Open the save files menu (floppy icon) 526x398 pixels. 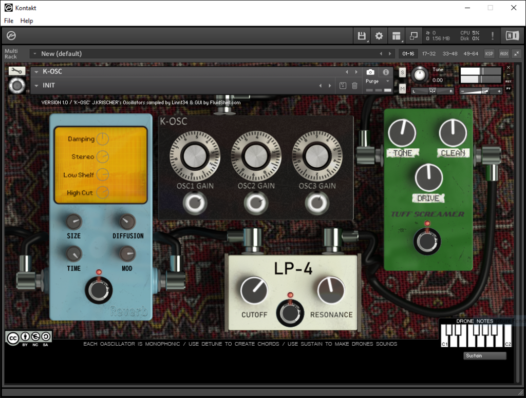[x=362, y=36]
